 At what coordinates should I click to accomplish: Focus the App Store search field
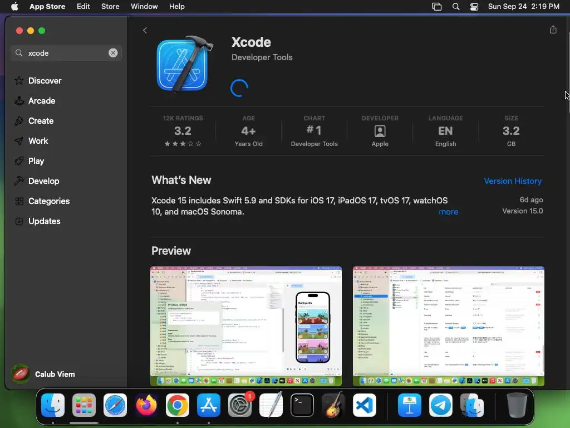(x=66, y=53)
